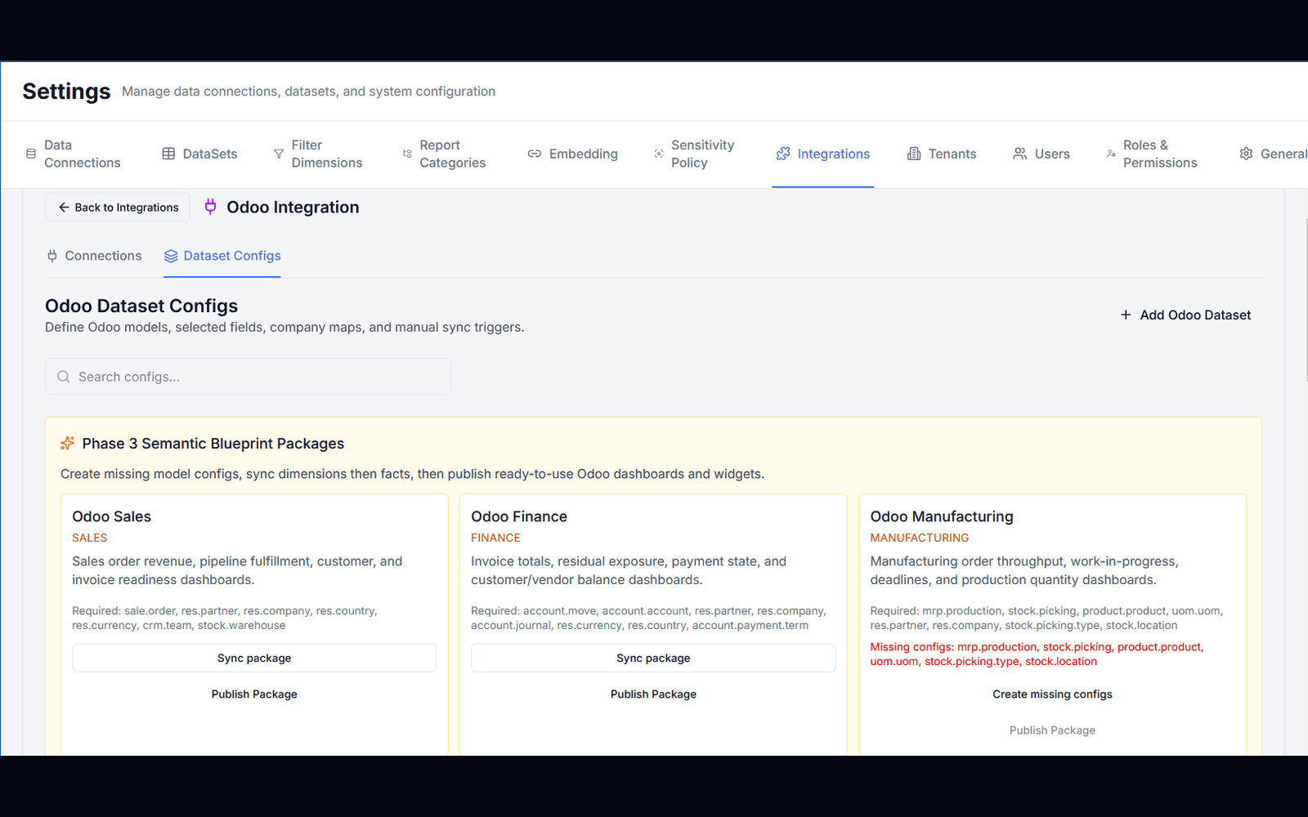The width and height of the screenshot is (1308, 817).
Task: Click the orange sparkle blueprint icon
Action: (68, 443)
